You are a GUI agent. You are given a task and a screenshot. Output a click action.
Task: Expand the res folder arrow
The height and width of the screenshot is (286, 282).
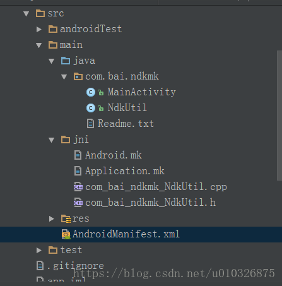click(52, 218)
